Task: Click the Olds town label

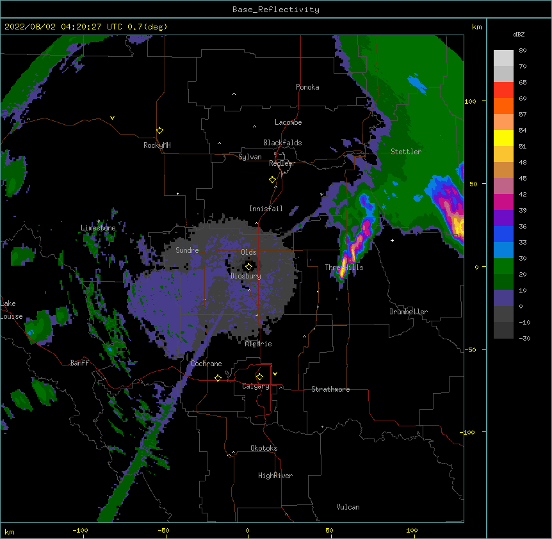Action: [248, 252]
